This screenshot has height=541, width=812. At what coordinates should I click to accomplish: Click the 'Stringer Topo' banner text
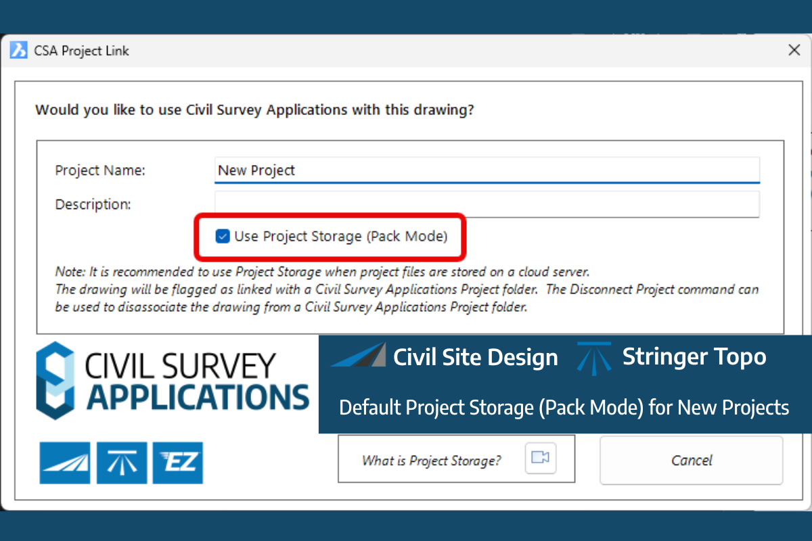click(x=694, y=356)
